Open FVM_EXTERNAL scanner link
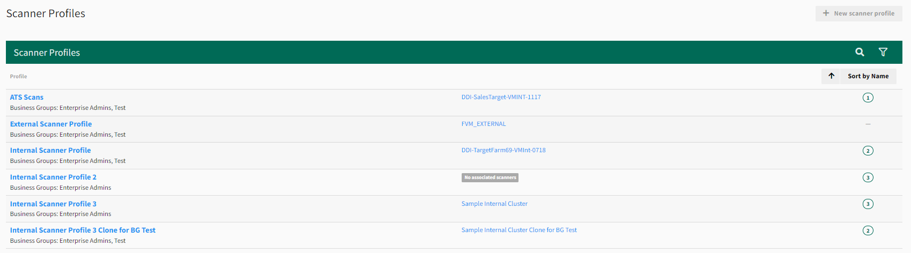 coord(483,124)
